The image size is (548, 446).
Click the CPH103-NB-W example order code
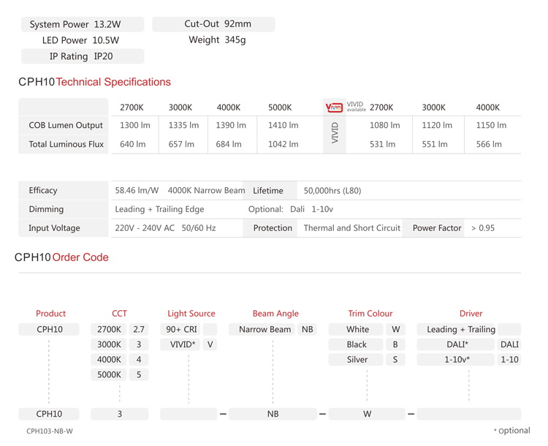point(50,431)
